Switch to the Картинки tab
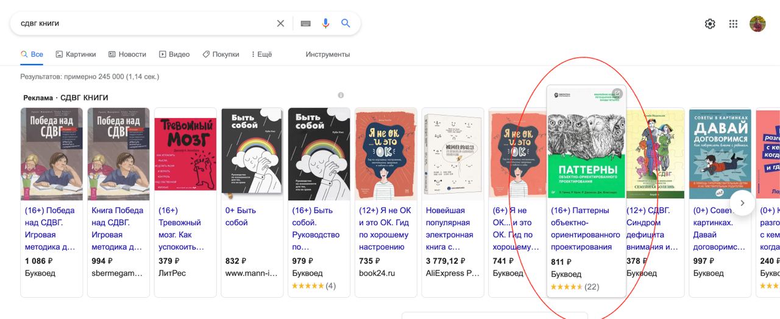The height and width of the screenshot is (319, 780). 76,54
